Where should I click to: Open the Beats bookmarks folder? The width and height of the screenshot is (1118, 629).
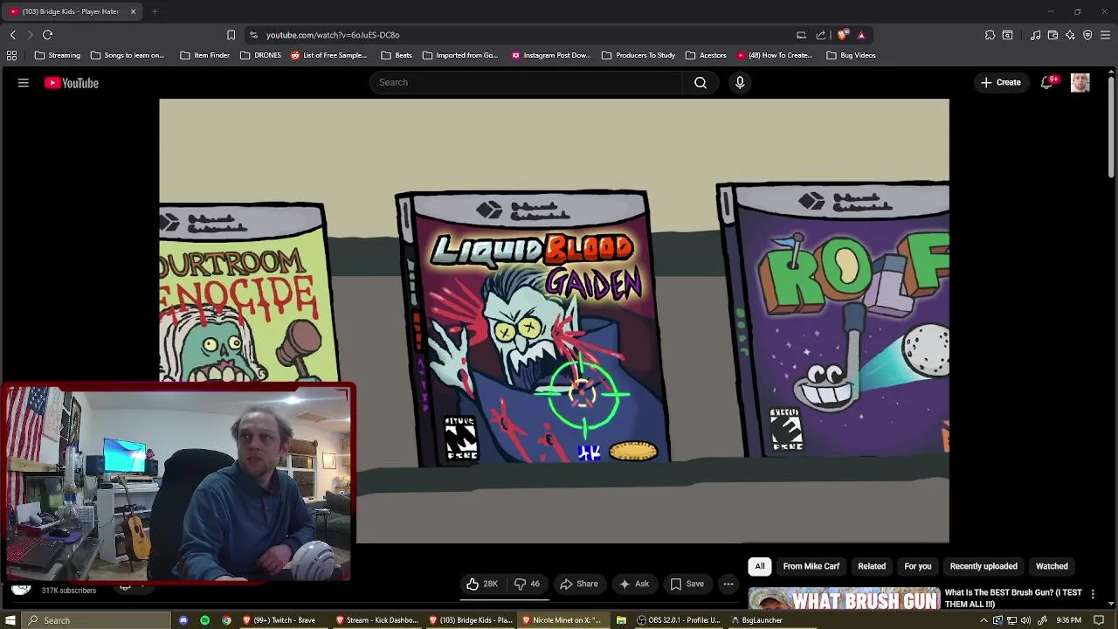396,55
